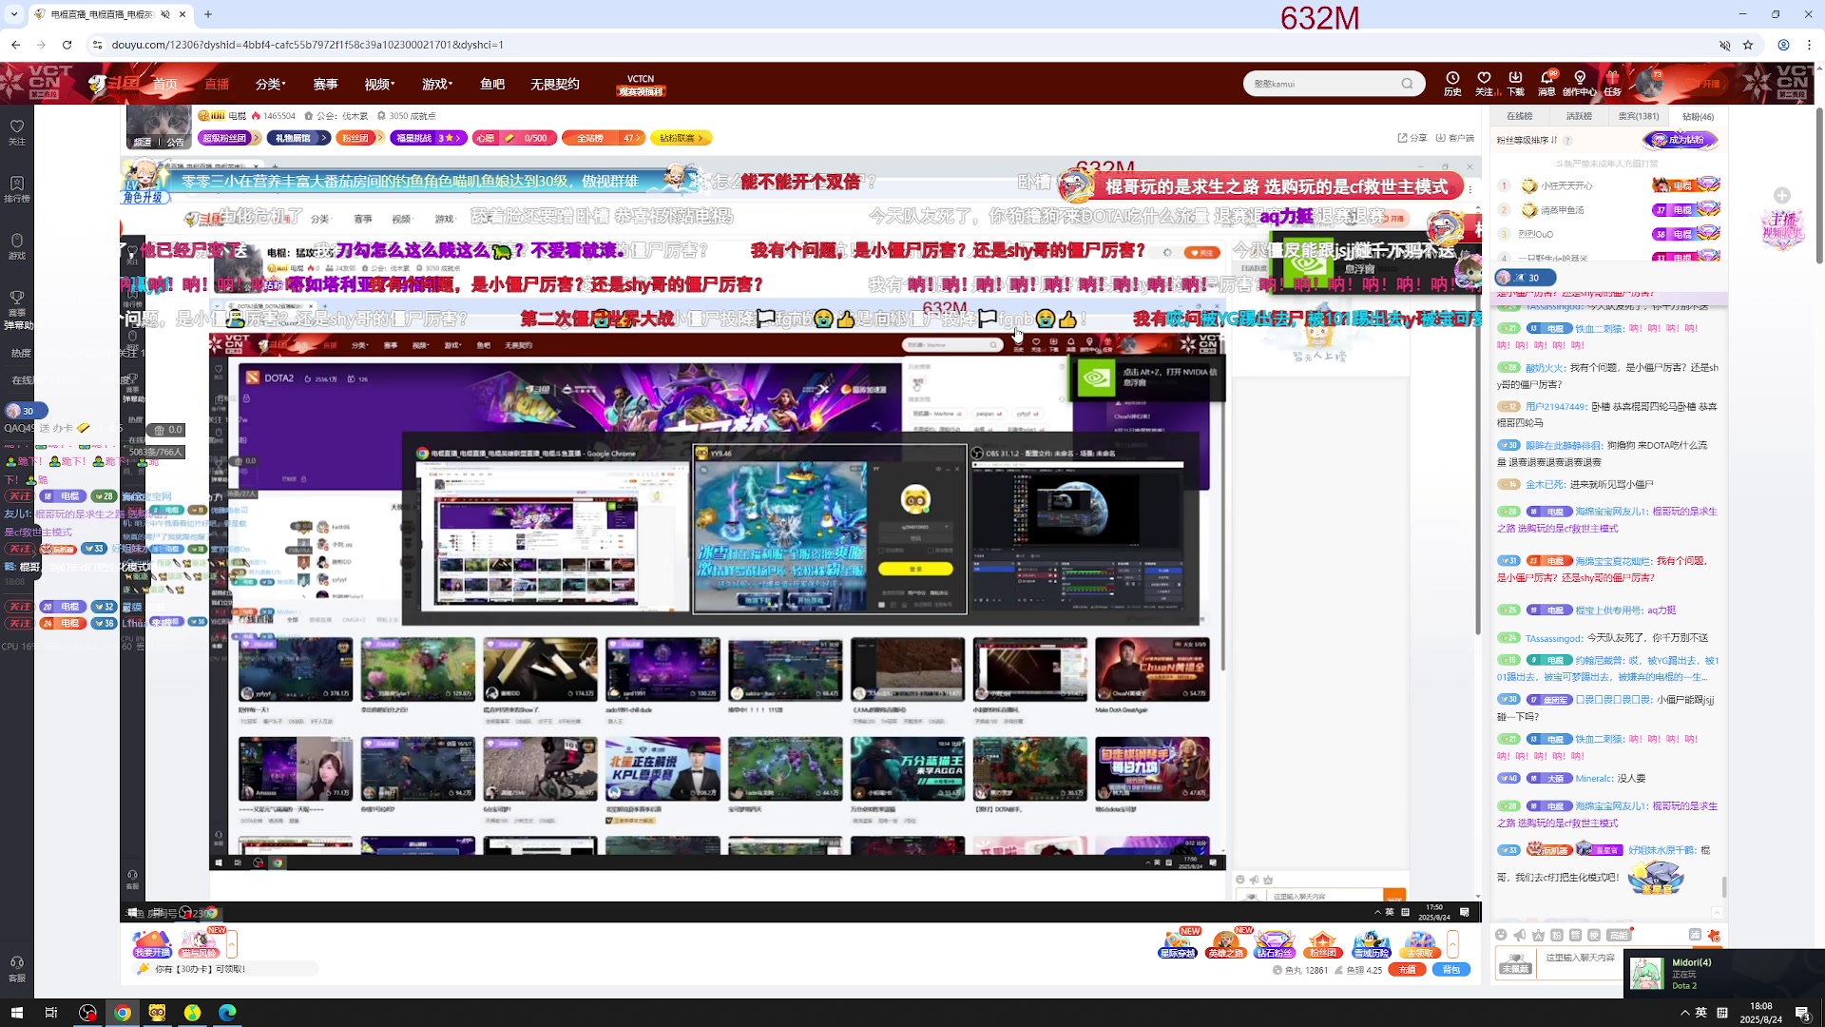Open the 背包 backpack button
Viewport: 1825px width, 1027px height.
tap(1450, 970)
